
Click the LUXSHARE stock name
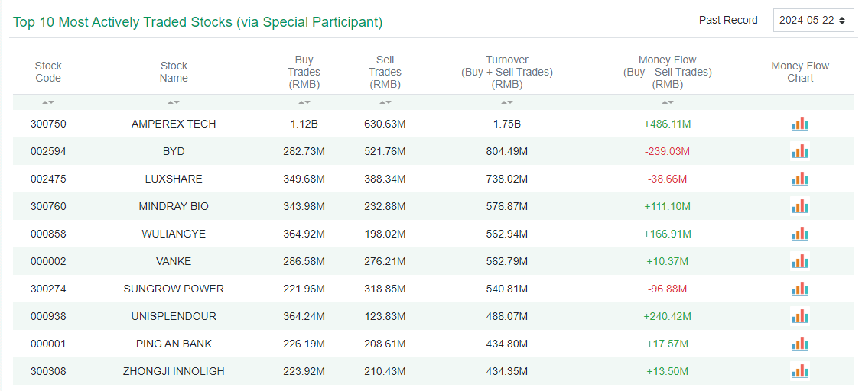coord(174,179)
